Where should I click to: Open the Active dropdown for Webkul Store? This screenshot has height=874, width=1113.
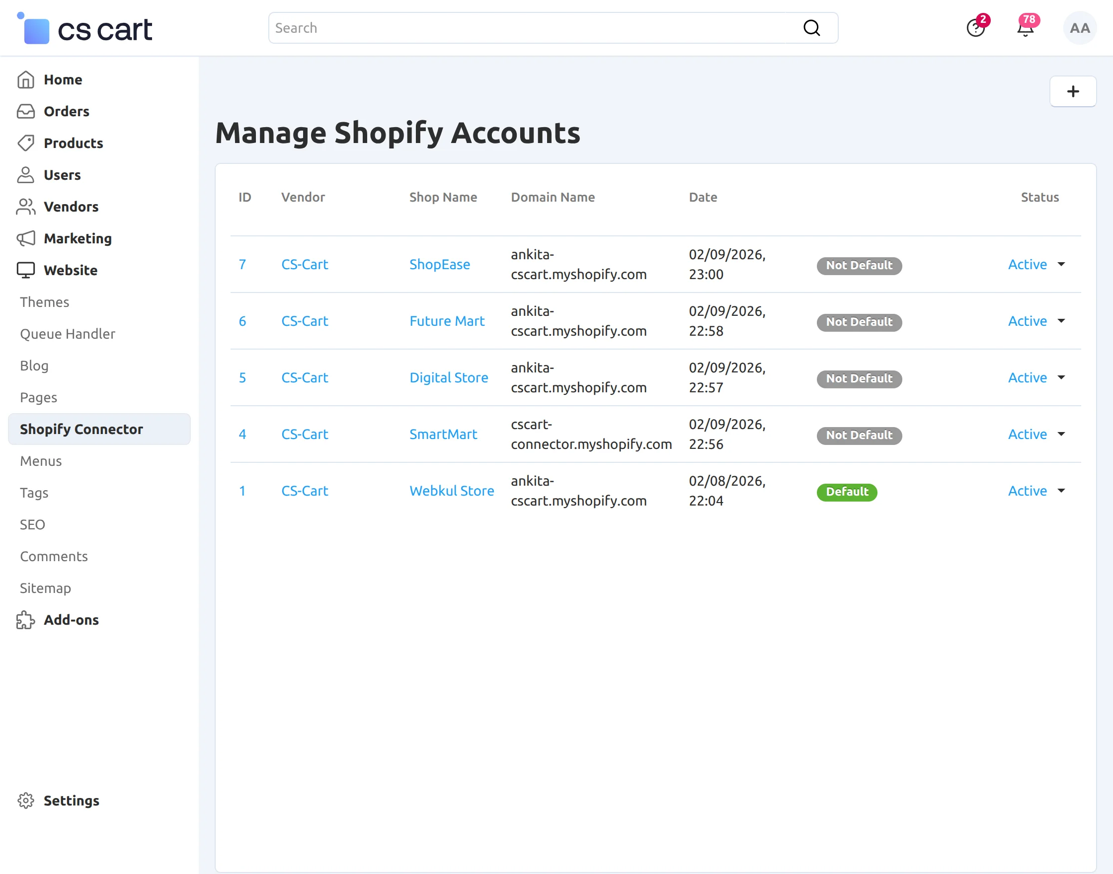[x=1062, y=490]
